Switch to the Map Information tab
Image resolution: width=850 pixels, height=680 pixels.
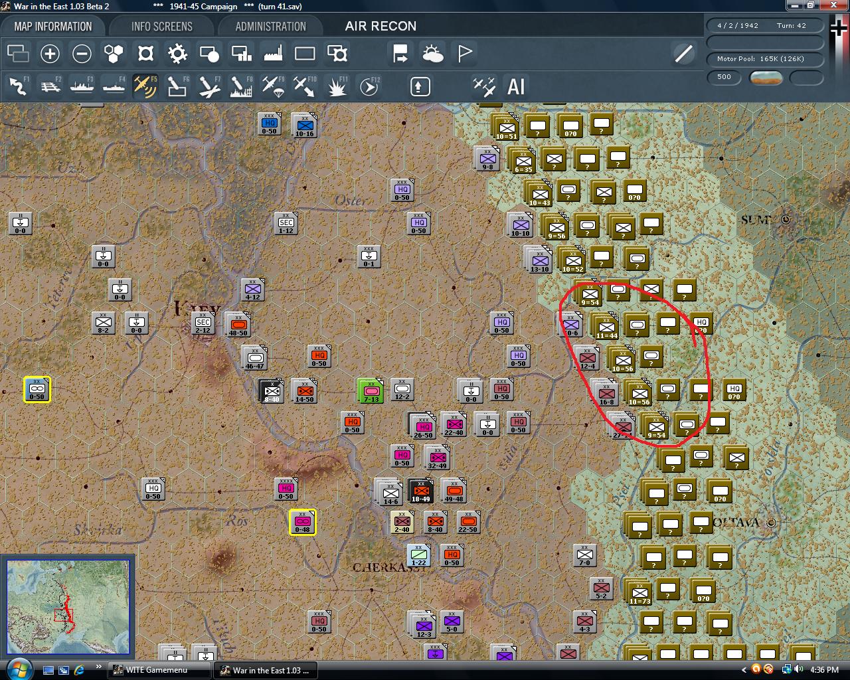pyautogui.click(x=53, y=27)
